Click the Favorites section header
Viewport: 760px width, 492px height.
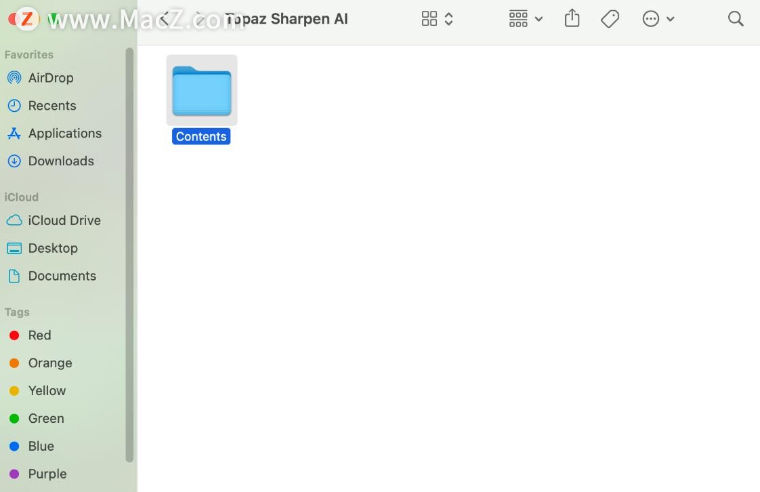tap(29, 55)
